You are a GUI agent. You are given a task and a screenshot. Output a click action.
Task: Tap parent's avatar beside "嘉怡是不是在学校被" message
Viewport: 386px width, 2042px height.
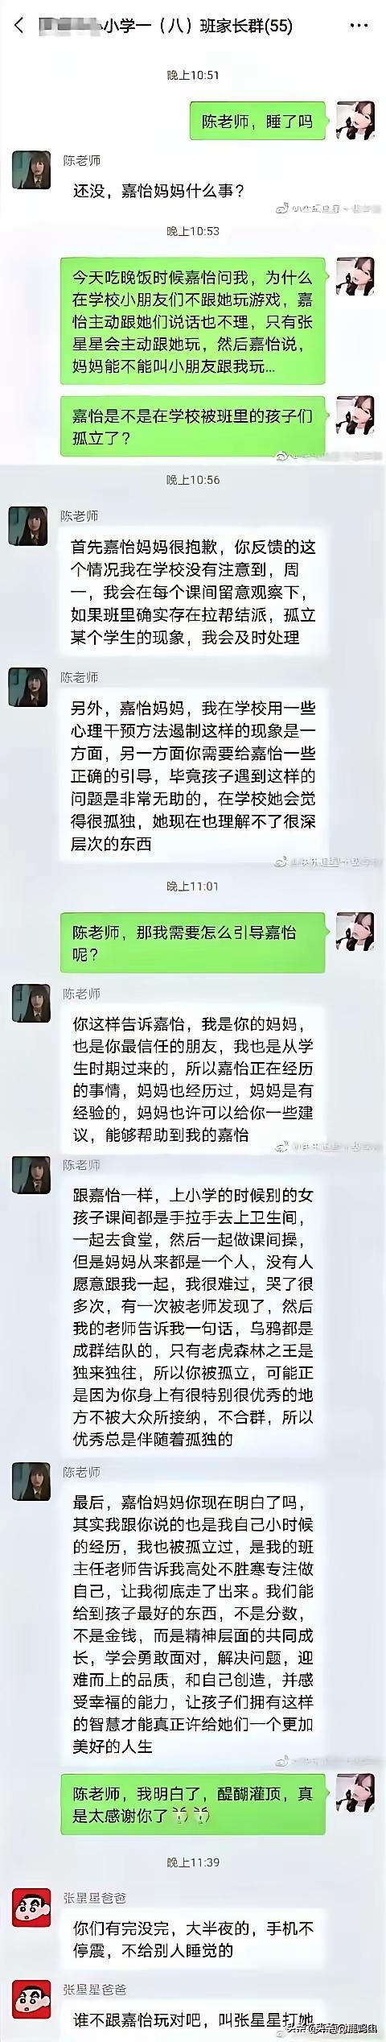click(355, 415)
